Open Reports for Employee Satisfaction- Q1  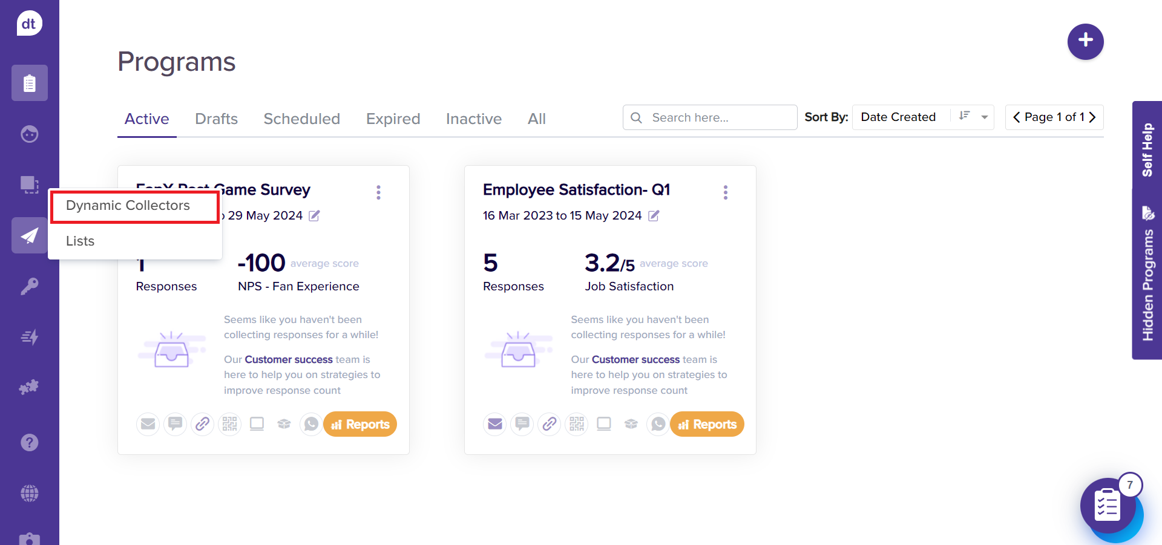tap(707, 424)
